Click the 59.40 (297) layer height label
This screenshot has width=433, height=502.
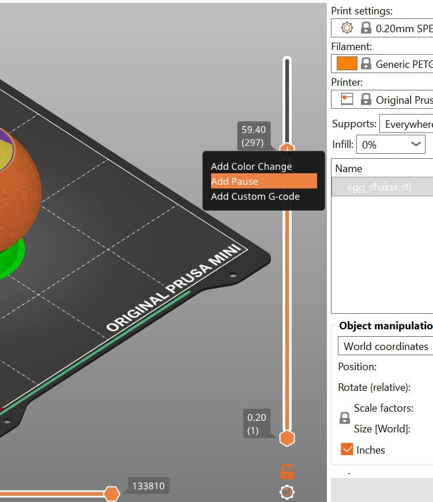254,136
